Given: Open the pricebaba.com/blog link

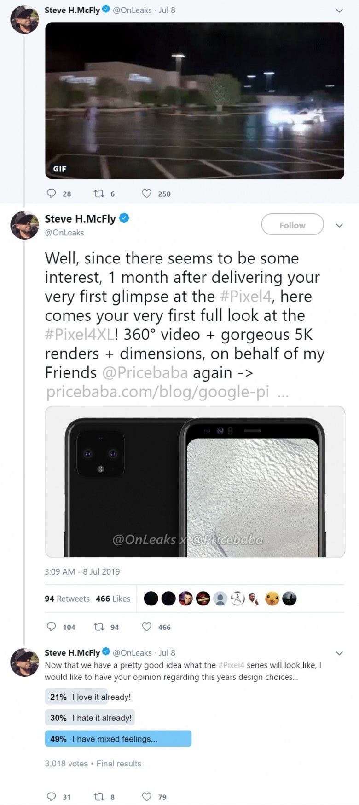Looking at the screenshot, I should (x=158, y=392).
